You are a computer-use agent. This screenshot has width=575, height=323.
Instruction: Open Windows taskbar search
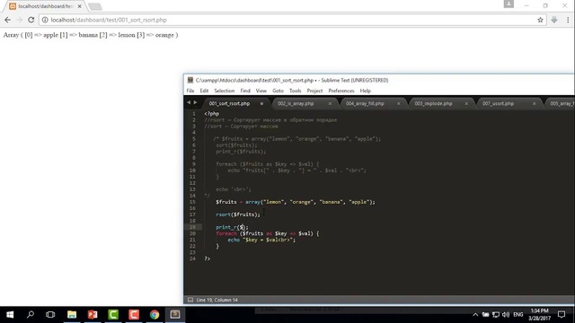pos(31,315)
